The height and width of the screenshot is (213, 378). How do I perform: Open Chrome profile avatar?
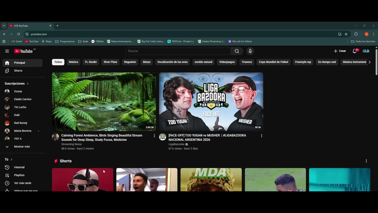[x=366, y=34]
